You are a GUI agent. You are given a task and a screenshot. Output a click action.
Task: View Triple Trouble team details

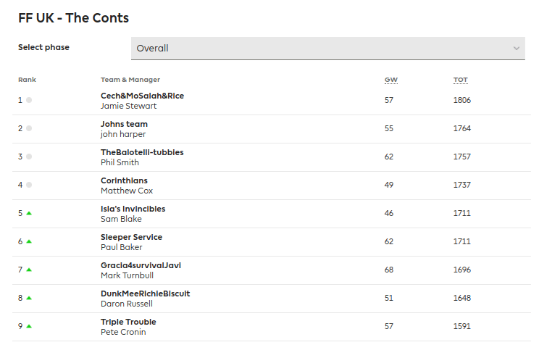[x=128, y=322]
